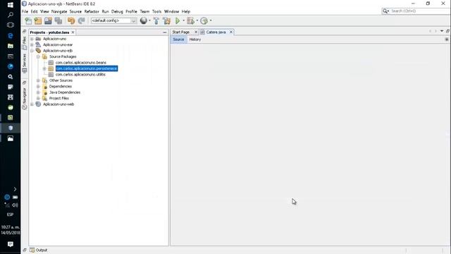The width and height of the screenshot is (451, 254).
Task: Collapse the Source Packages node
Action: coord(38,56)
